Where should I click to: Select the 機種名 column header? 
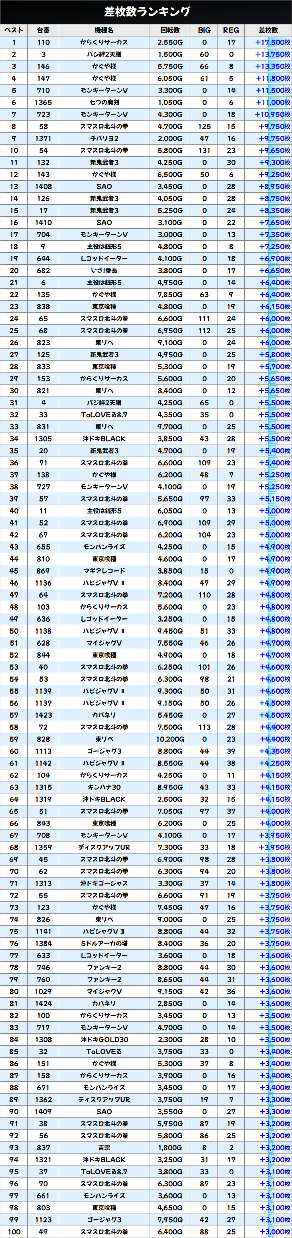pos(104,30)
